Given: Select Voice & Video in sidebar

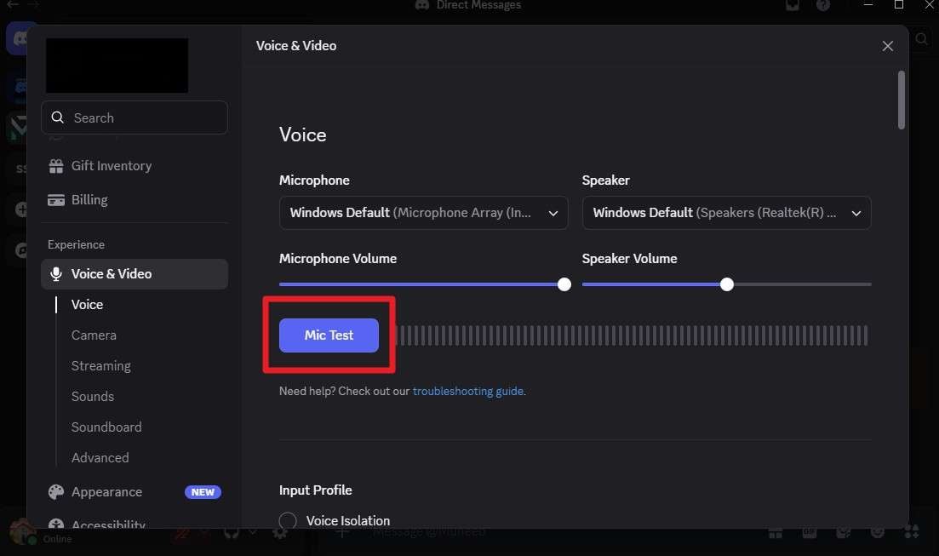Looking at the screenshot, I should (x=135, y=274).
